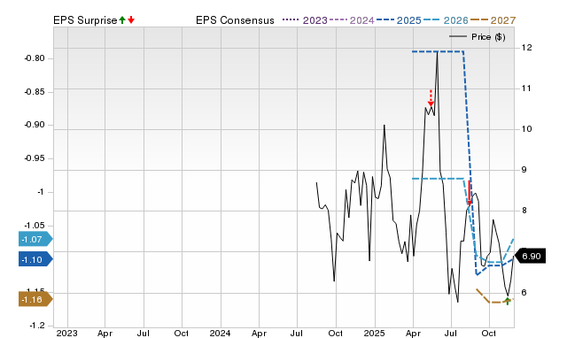Image resolution: width=567 pixels, height=338 pixels.
Task: Click the solid red down-arrow surprise marker on chart
Action: click(470, 193)
